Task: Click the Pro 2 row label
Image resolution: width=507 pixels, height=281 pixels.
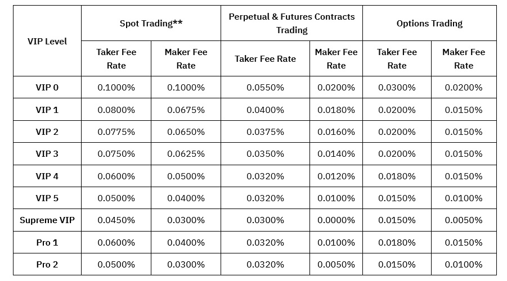Action: pyautogui.click(x=47, y=265)
